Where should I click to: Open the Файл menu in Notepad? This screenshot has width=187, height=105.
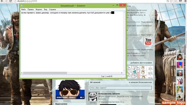23,9
